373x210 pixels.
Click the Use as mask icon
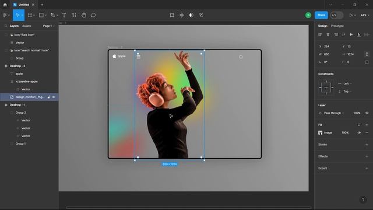191,15
